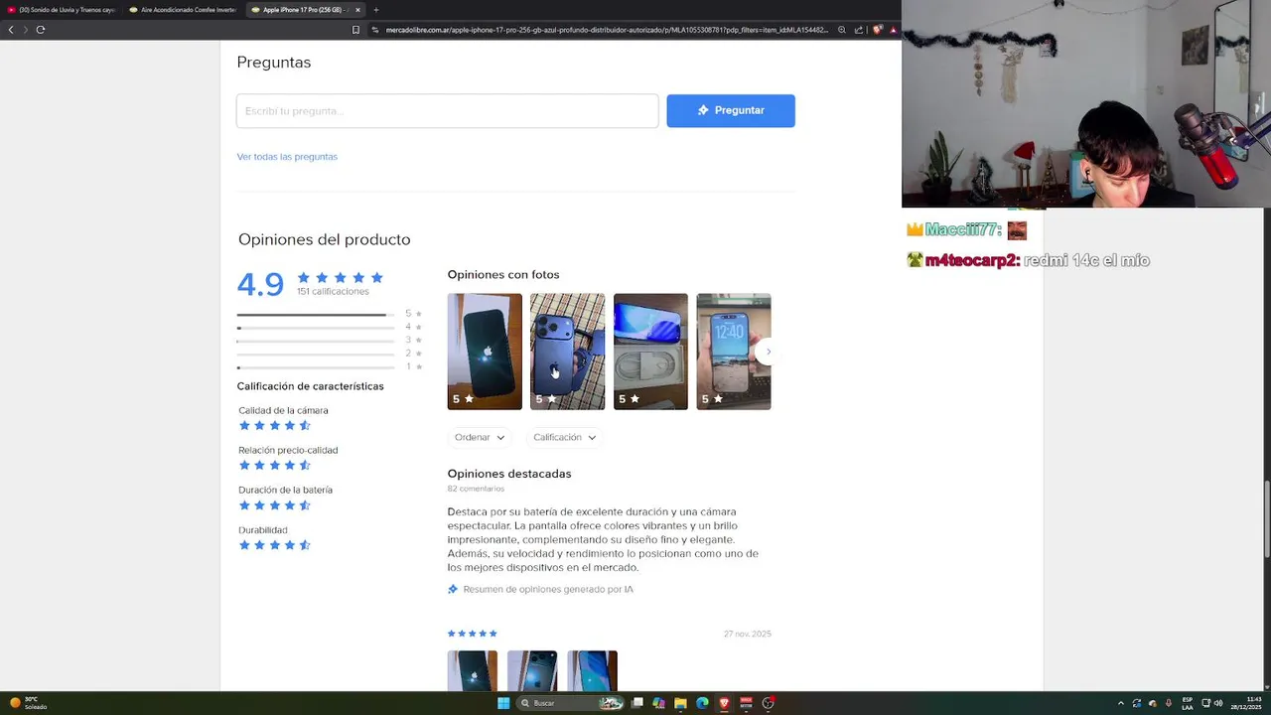This screenshot has width=1271, height=715.
Task: Open the Windows Start menu
Action: click(503, 703)
